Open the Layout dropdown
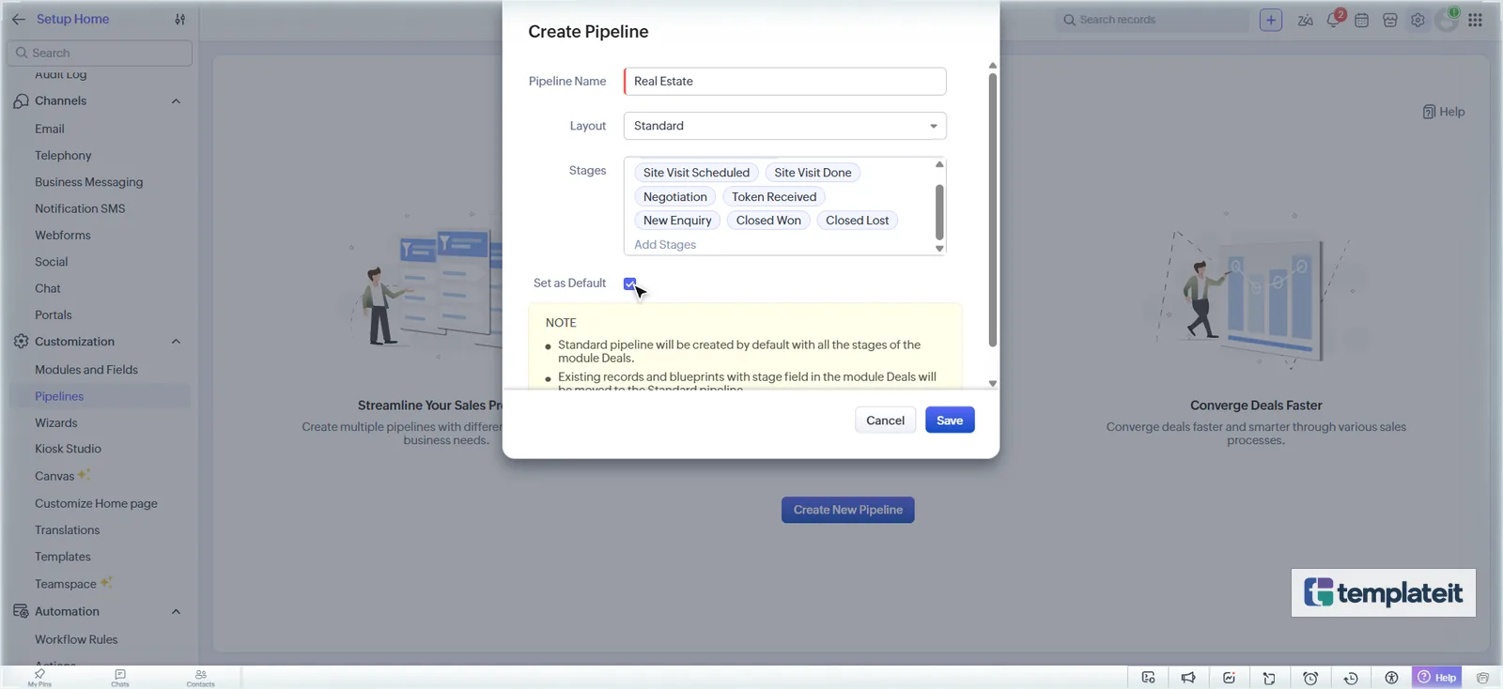The width and height of the screenshot is (1503, 689). tap(784, 126)
